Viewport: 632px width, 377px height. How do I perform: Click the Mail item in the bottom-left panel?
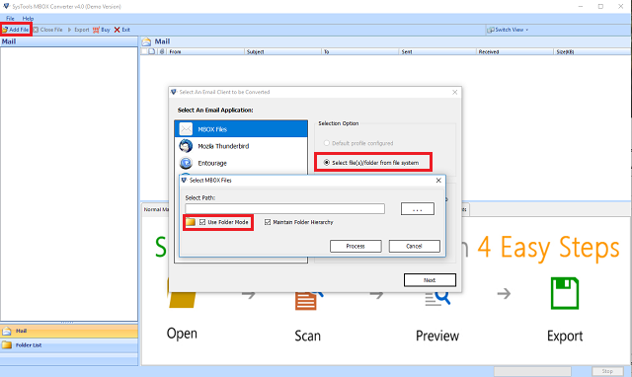click(69, 331)
